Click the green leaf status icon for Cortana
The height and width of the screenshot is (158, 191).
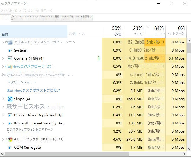click(99, 58)
